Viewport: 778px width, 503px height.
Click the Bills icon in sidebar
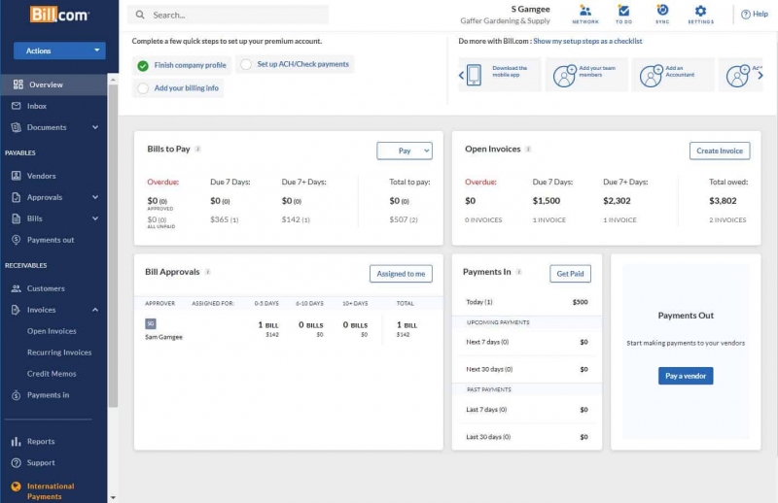point(17,218)
